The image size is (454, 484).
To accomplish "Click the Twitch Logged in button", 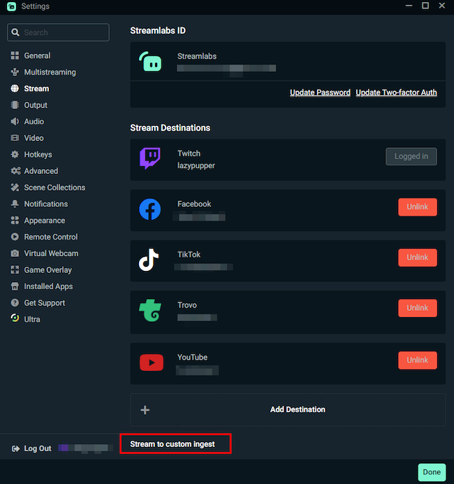I will [411, 156].
